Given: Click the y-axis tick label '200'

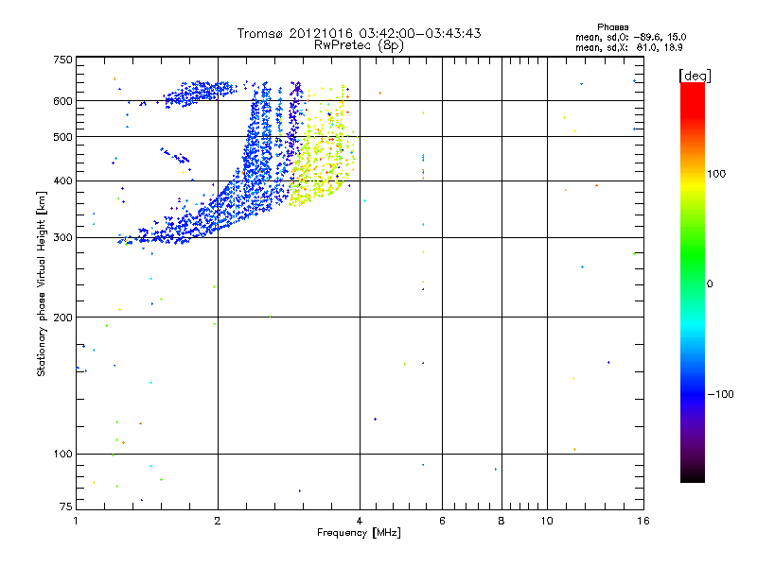Looking at the screenshot, I should [62, 318].
